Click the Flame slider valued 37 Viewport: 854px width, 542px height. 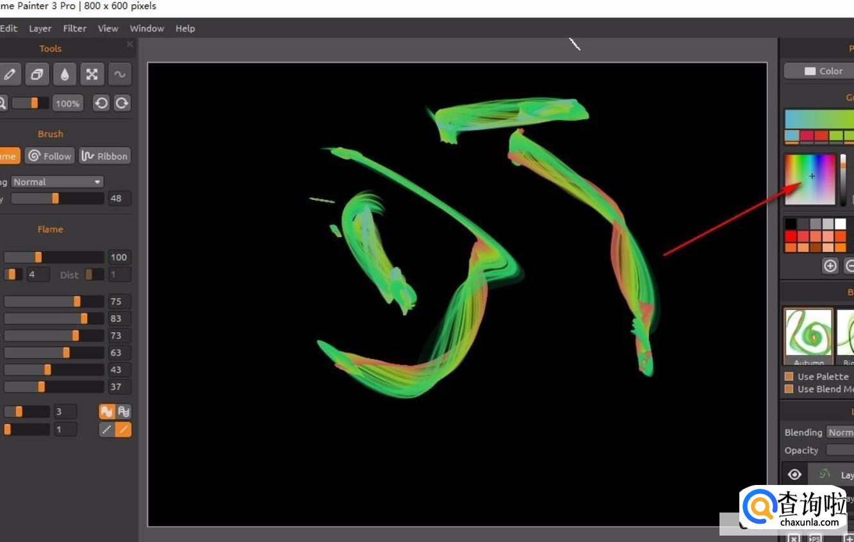[54, 386]
